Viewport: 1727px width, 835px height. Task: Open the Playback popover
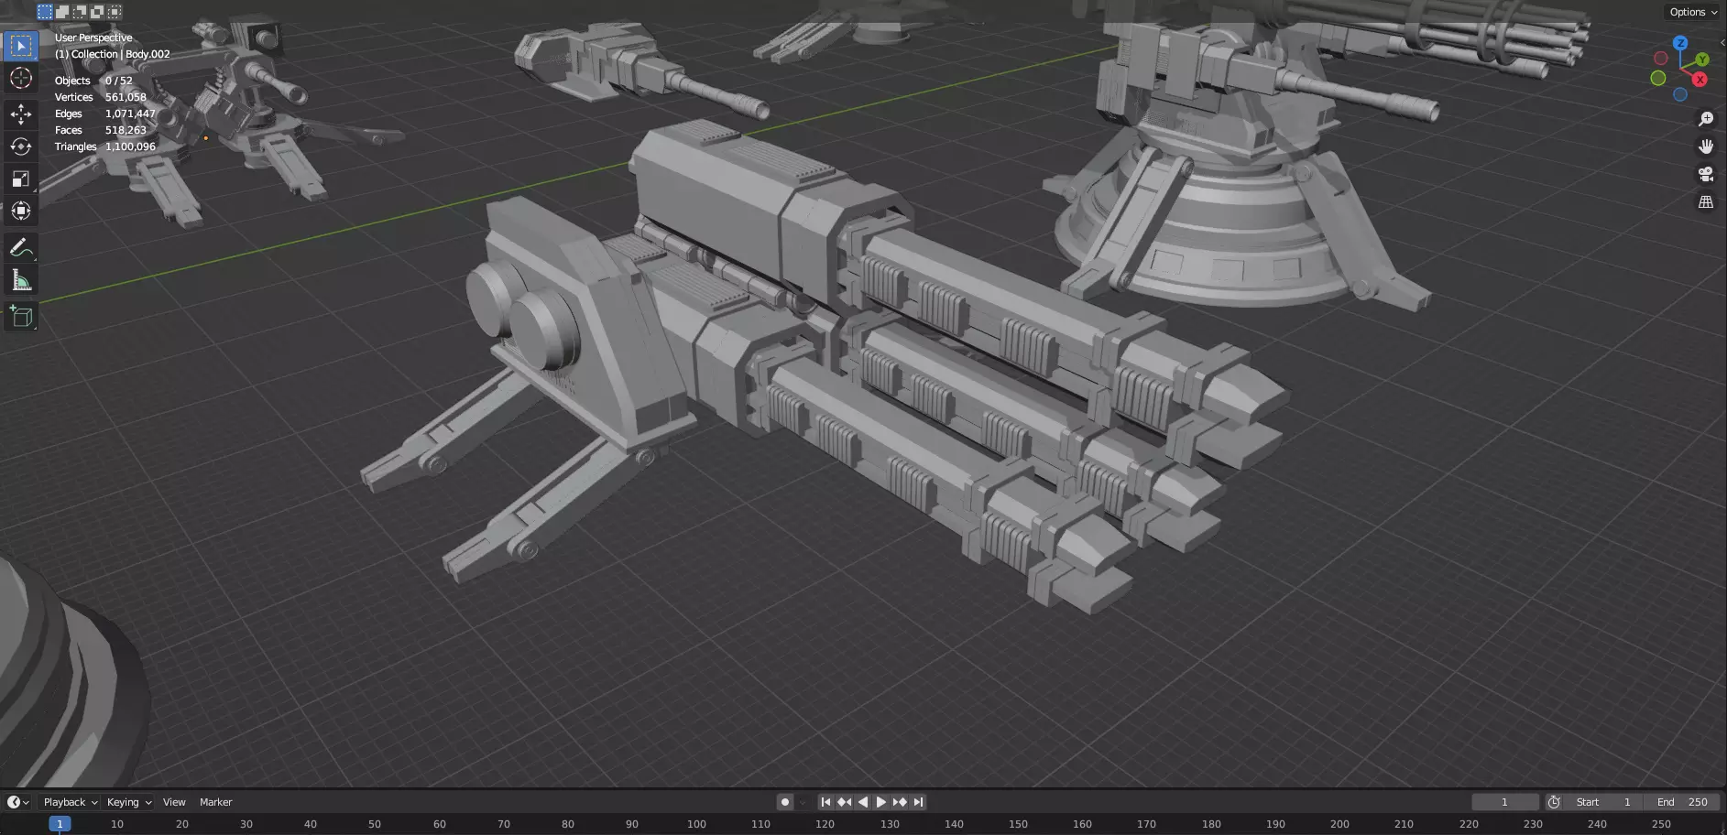coord(71,802)
